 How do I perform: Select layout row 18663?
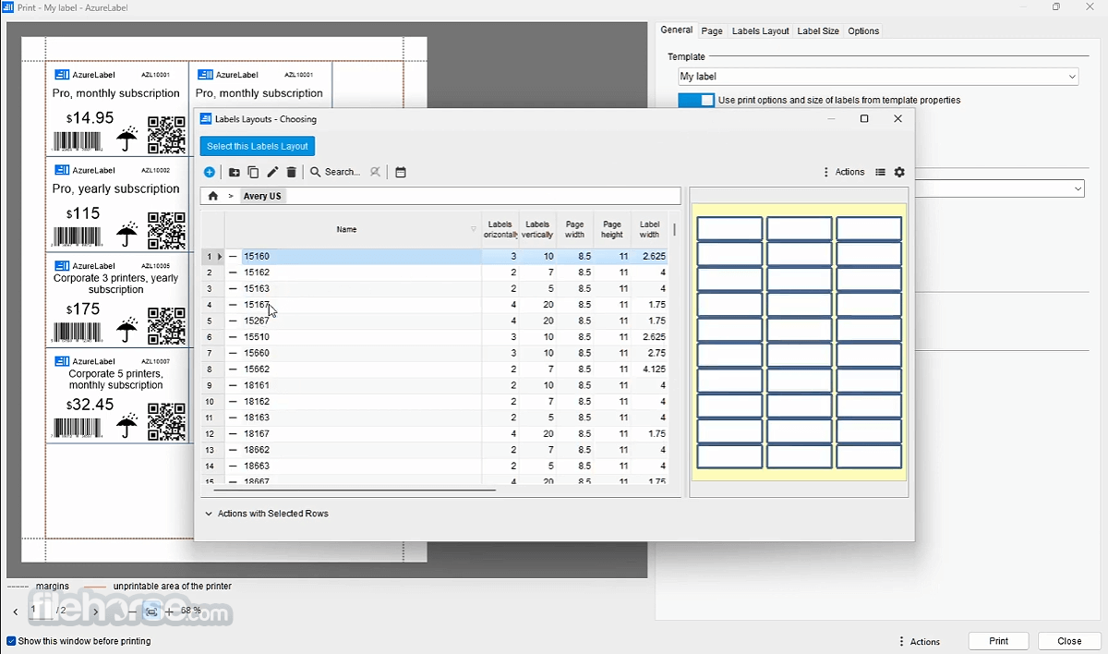[434, 466]
